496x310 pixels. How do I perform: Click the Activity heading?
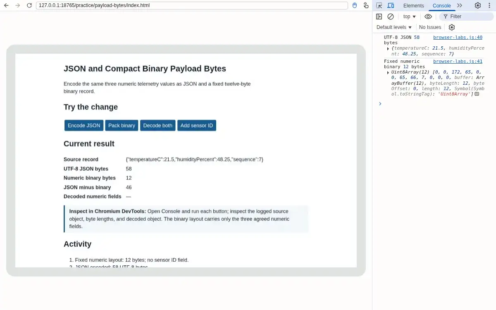click(77, 244)
